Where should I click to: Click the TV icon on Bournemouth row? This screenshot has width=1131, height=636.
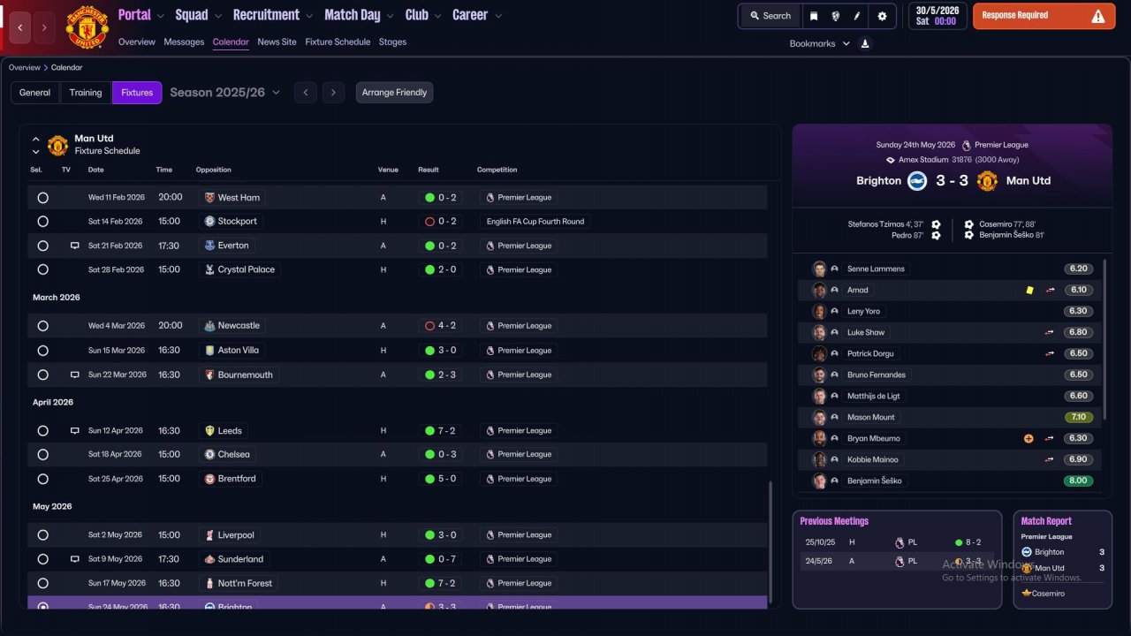75,375
